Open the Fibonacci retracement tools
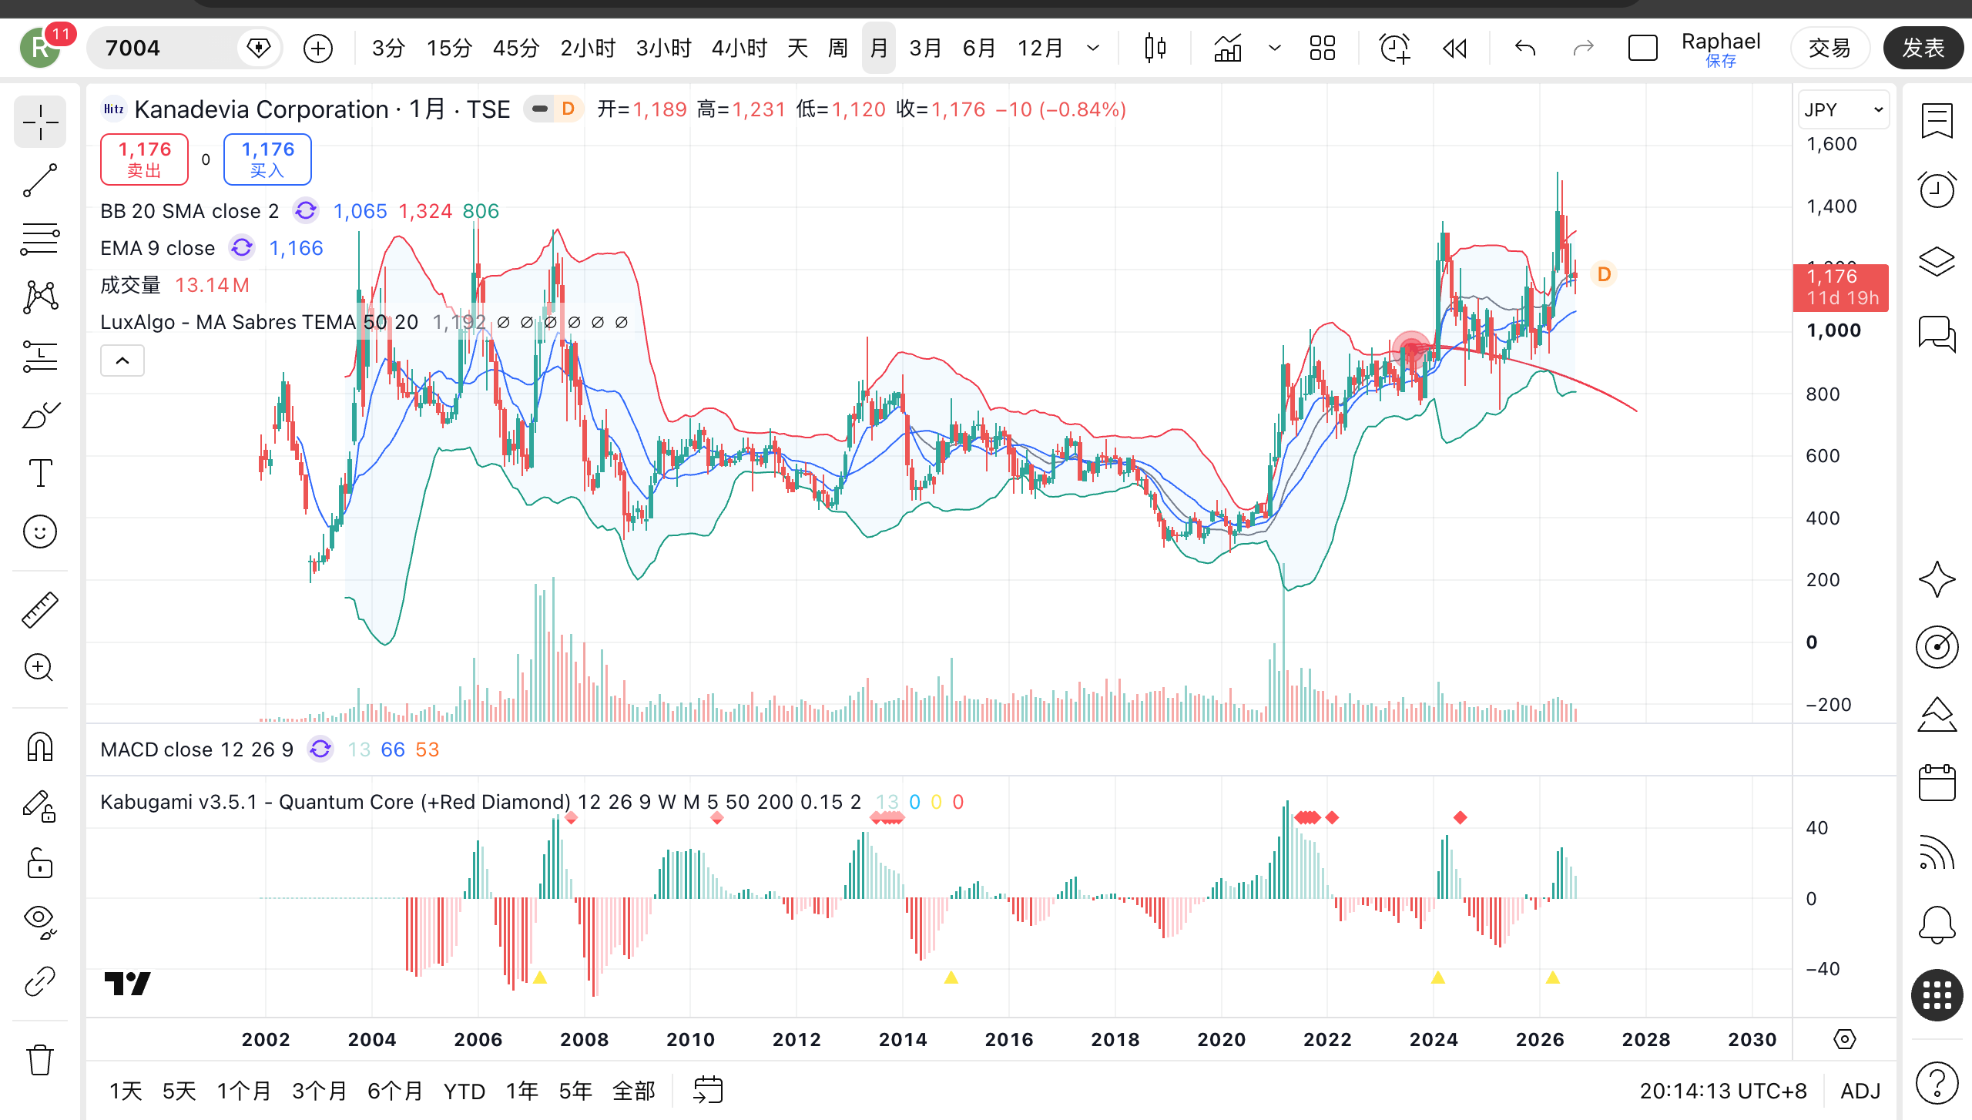This screenshot has width=1972, height=1120. point(40,239)
